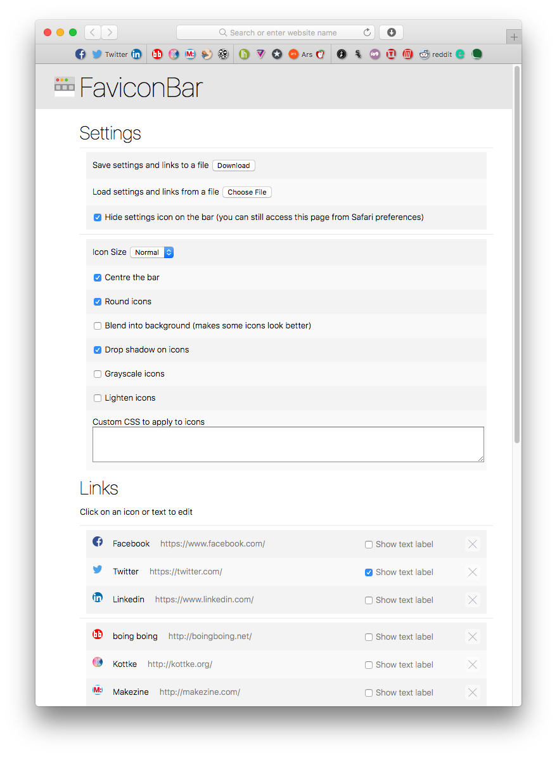Show Safari downloads with the download arrow button
Viewport: 557px width, 757px height.
click(392, 32)
